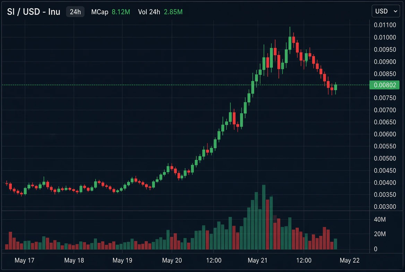Click the SI / USD - Inu pair title

pos(34,12)
